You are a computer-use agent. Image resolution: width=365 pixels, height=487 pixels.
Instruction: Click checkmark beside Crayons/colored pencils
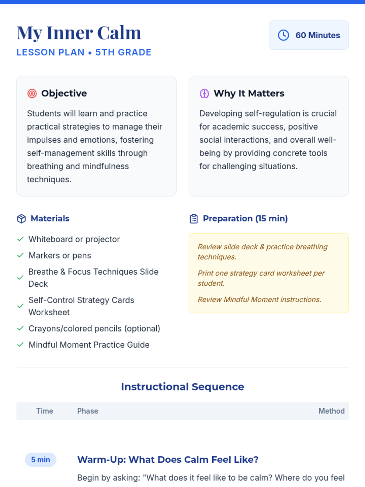pos(20,328)
